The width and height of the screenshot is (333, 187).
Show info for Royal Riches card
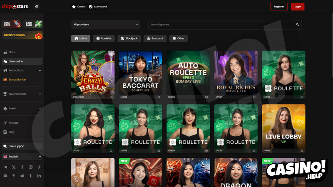[x=254, y=97]
